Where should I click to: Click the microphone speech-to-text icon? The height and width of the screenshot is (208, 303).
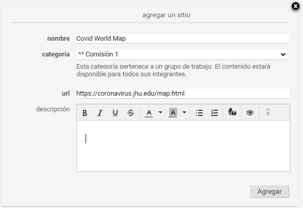tap(232, 112)
